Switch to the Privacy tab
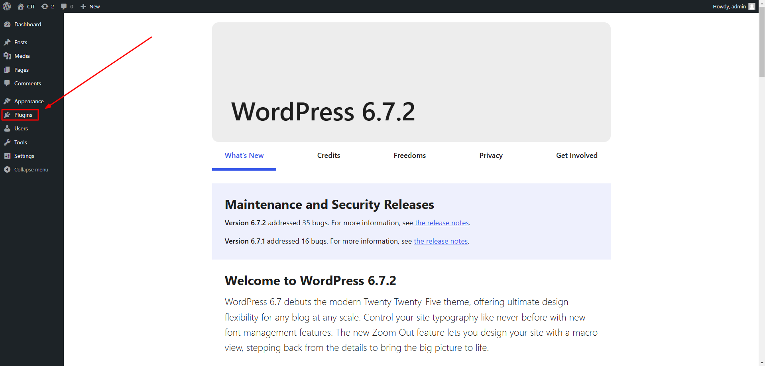The height and width of the screenshot is (366, 765). [x=491, y=155]
